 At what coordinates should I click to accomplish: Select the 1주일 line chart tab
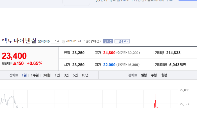coord(35,75)
